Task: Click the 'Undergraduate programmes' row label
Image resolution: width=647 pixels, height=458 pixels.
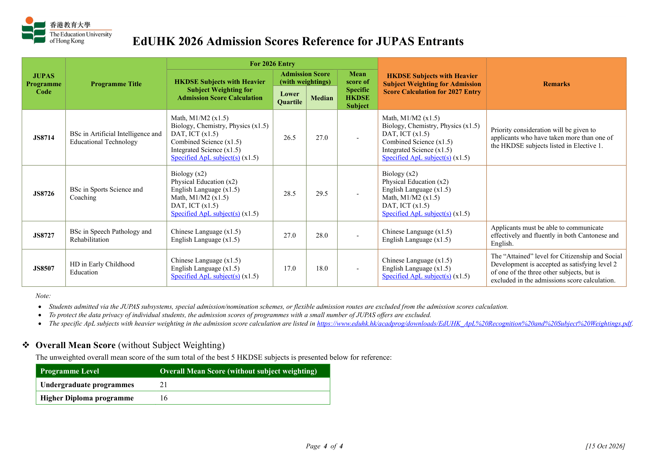Action: tap(87, 385)
